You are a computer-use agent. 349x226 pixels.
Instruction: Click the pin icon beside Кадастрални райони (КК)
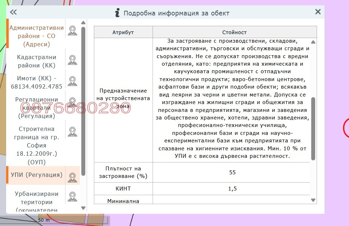pos(72,60)
